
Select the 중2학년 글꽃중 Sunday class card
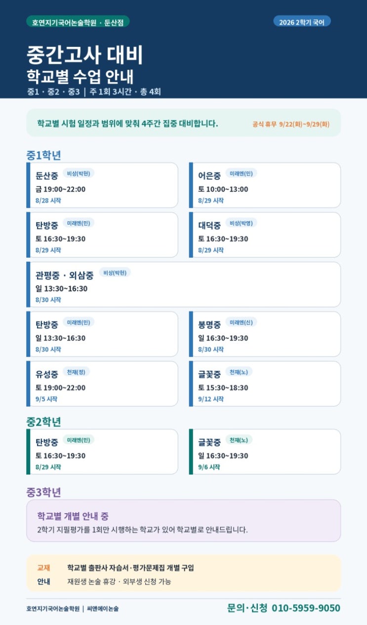[265, 452]
